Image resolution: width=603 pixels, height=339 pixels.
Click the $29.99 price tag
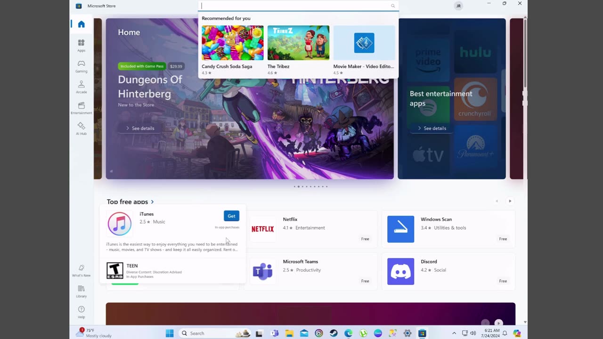(x=176, y=66)
